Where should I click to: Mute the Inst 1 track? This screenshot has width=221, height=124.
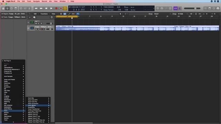(36, 23)
